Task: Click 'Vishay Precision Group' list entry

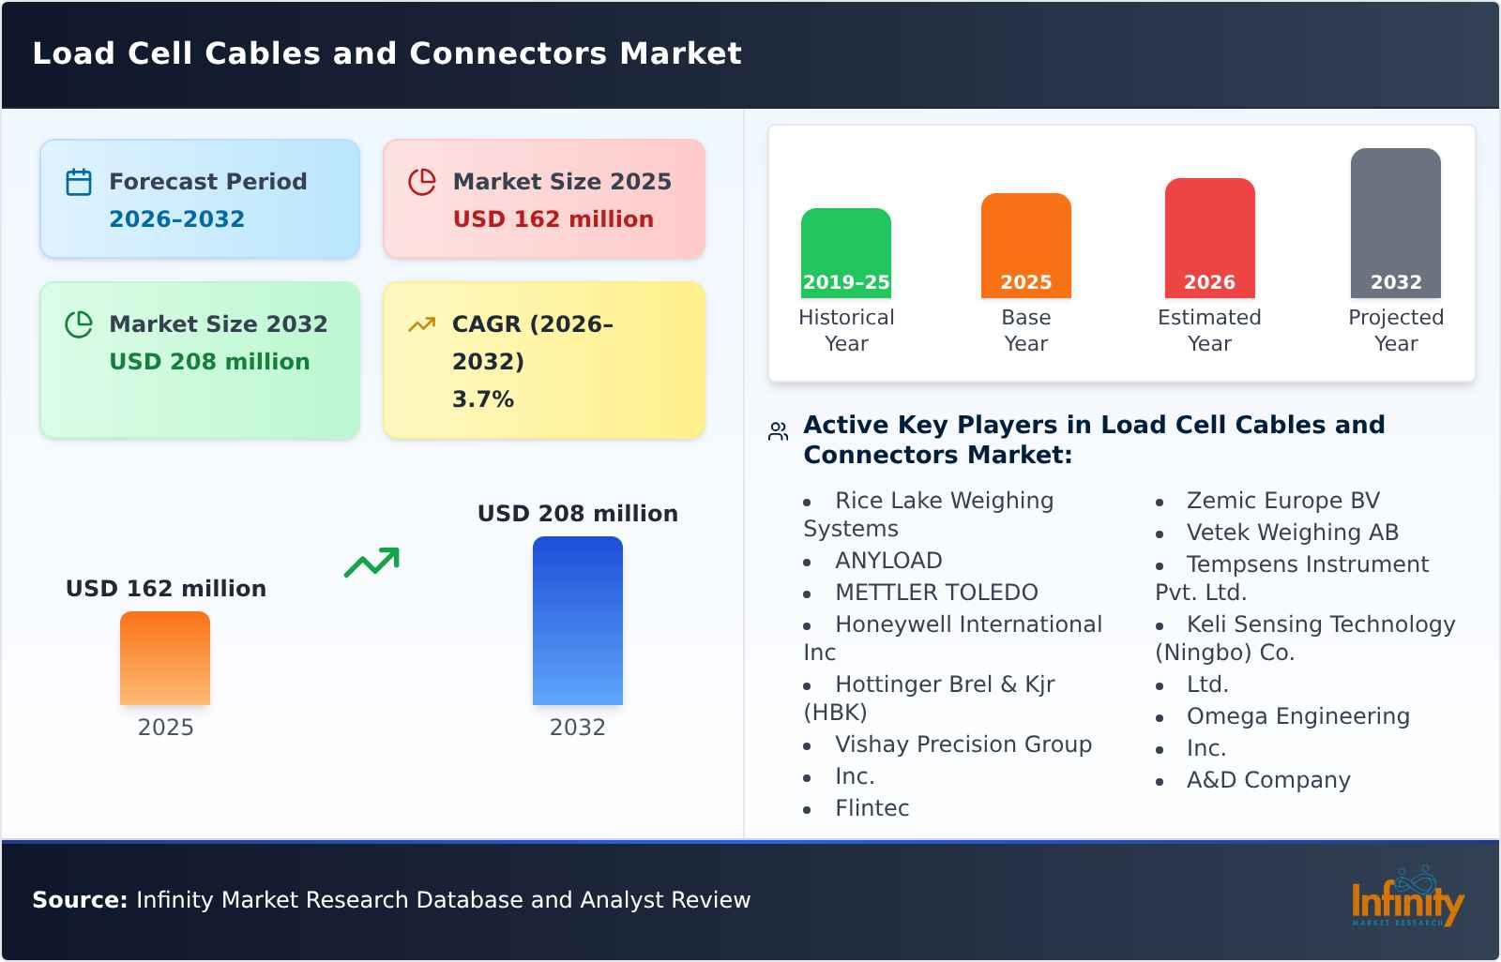Action: point(963,744)
